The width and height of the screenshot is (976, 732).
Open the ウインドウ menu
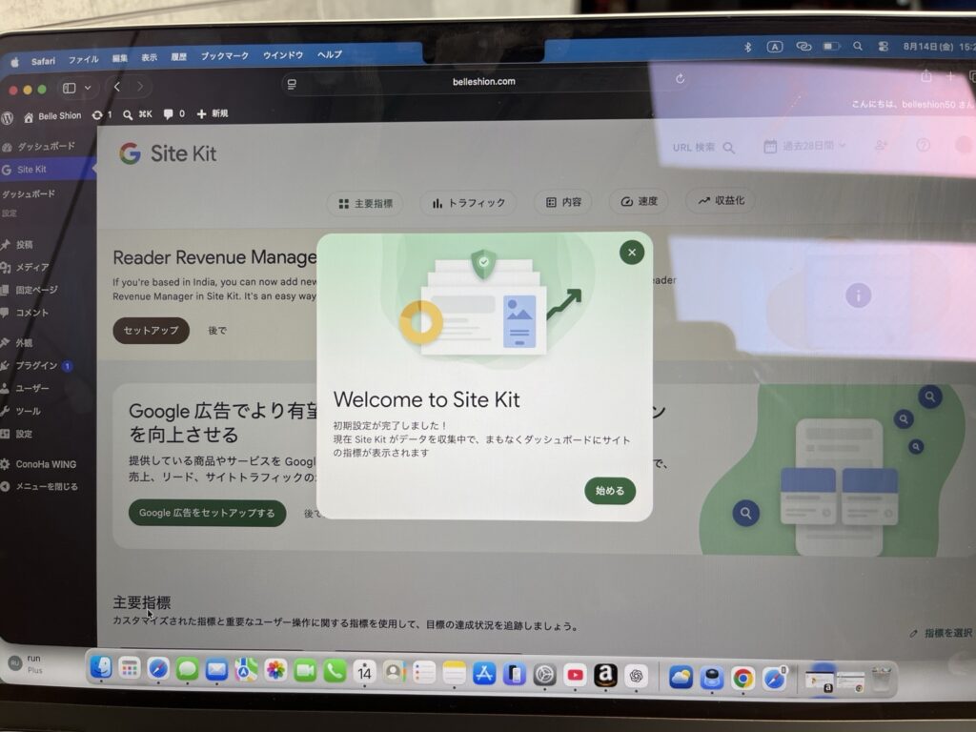coord(282,55)
